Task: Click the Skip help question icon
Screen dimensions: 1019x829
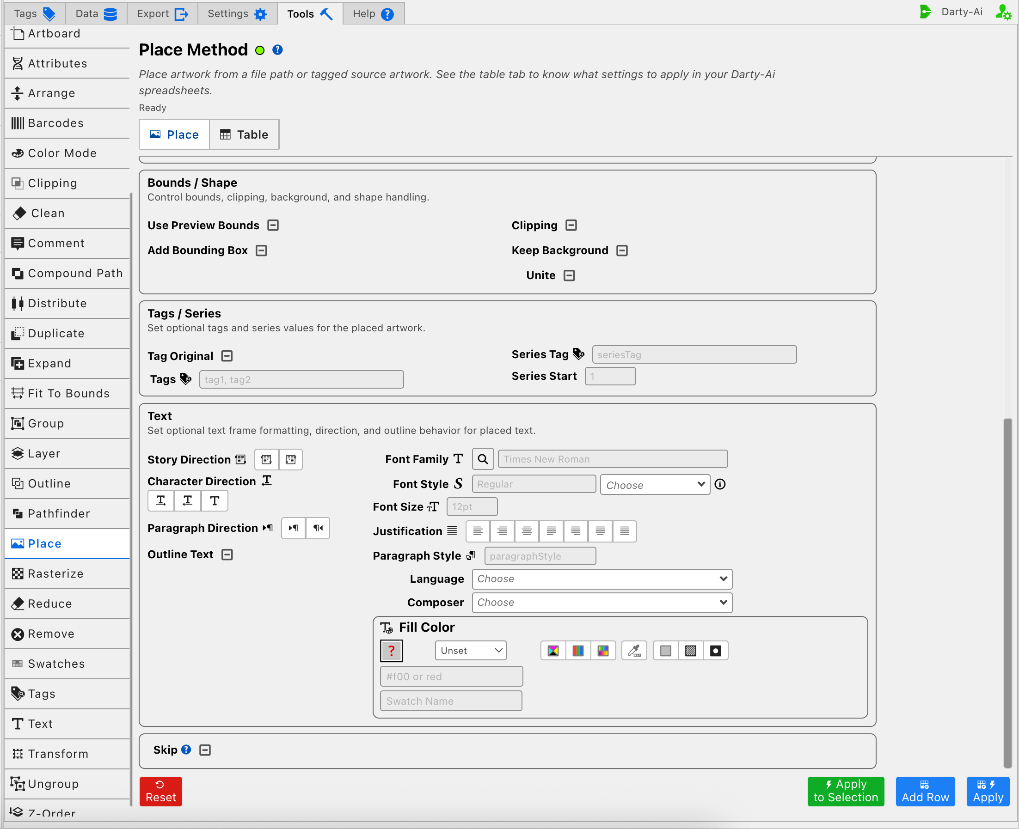Action: (x=186, y=750)
